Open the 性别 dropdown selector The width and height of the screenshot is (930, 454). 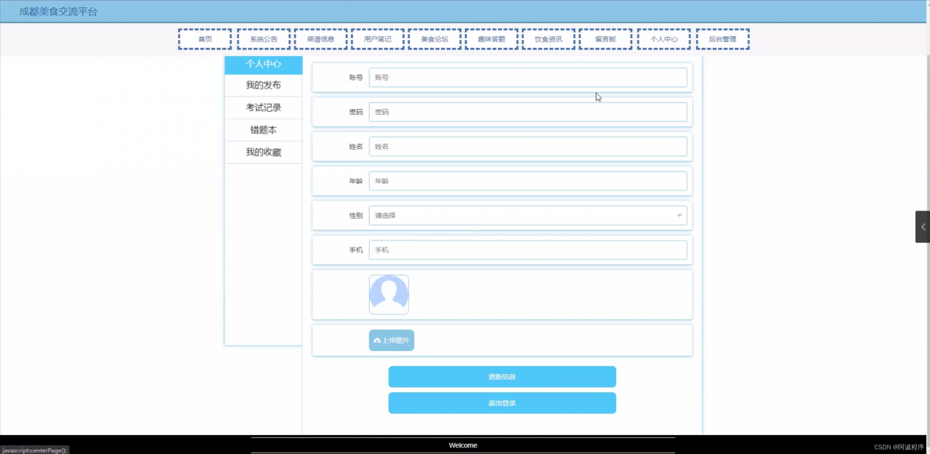527,216
